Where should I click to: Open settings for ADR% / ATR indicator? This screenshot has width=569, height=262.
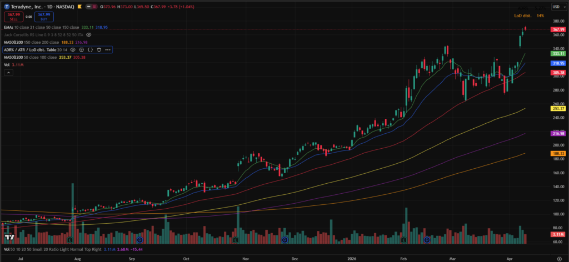pos(81,49)
